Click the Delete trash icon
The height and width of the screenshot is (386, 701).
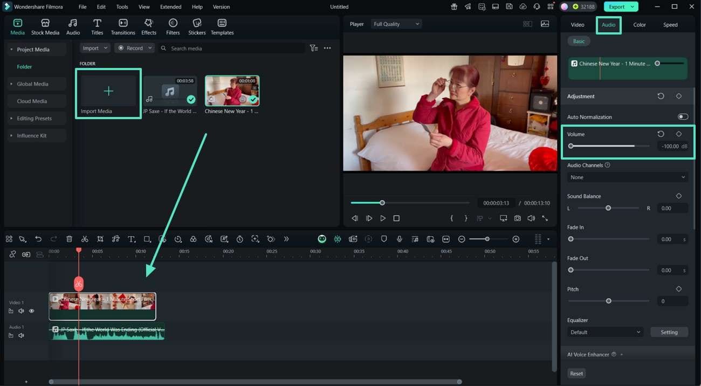[69, 239]
